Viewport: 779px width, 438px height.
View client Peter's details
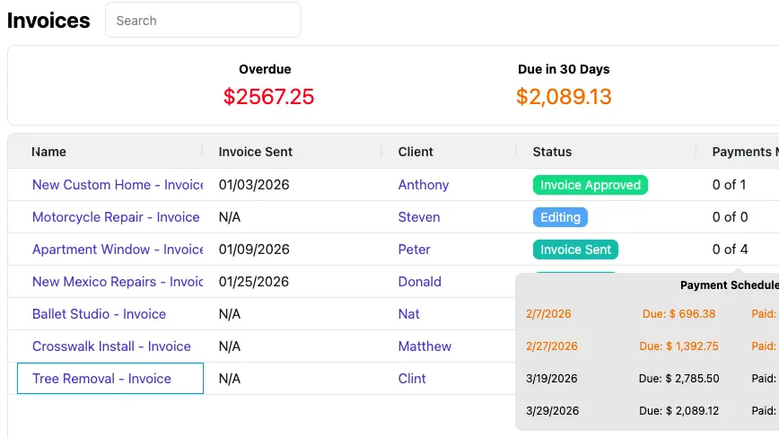click(x=415, y=250)
